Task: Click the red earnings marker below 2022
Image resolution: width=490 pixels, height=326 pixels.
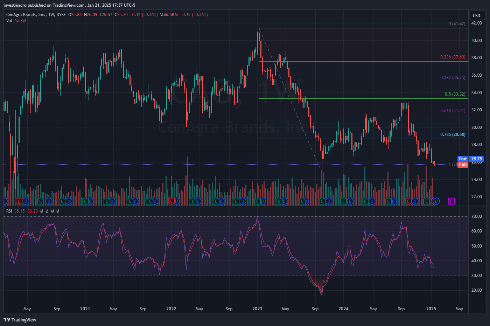Action: [171, 201]
